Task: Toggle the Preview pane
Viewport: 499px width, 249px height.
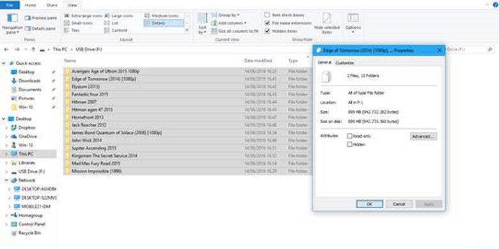Action: point(41,18)
